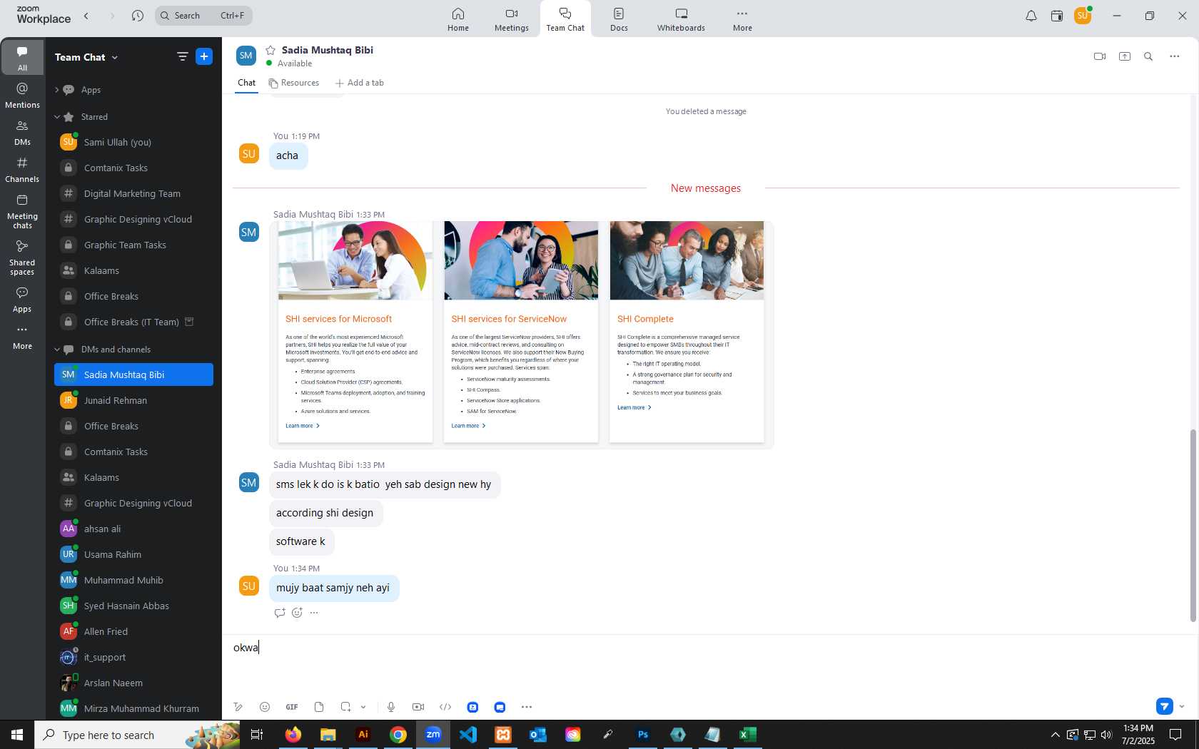The image size is (1199, 749).
Task: Open it_support chat
Action: point(133,657)
